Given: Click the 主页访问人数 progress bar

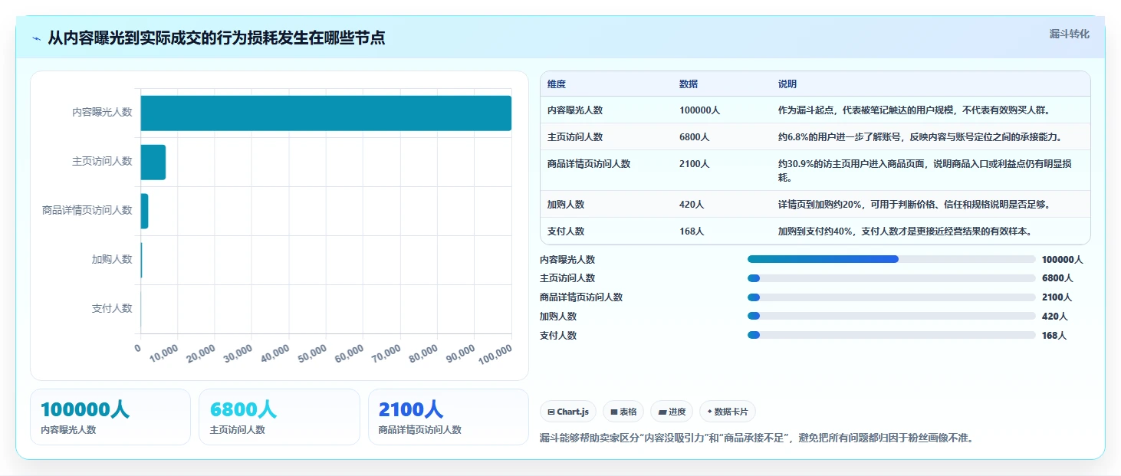Looking at the screenshot, I should [892, 278].
